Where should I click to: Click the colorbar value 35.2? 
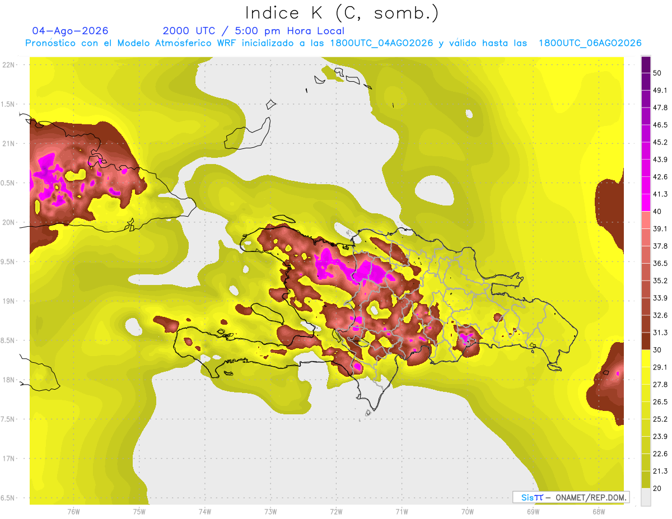point(660,281)
